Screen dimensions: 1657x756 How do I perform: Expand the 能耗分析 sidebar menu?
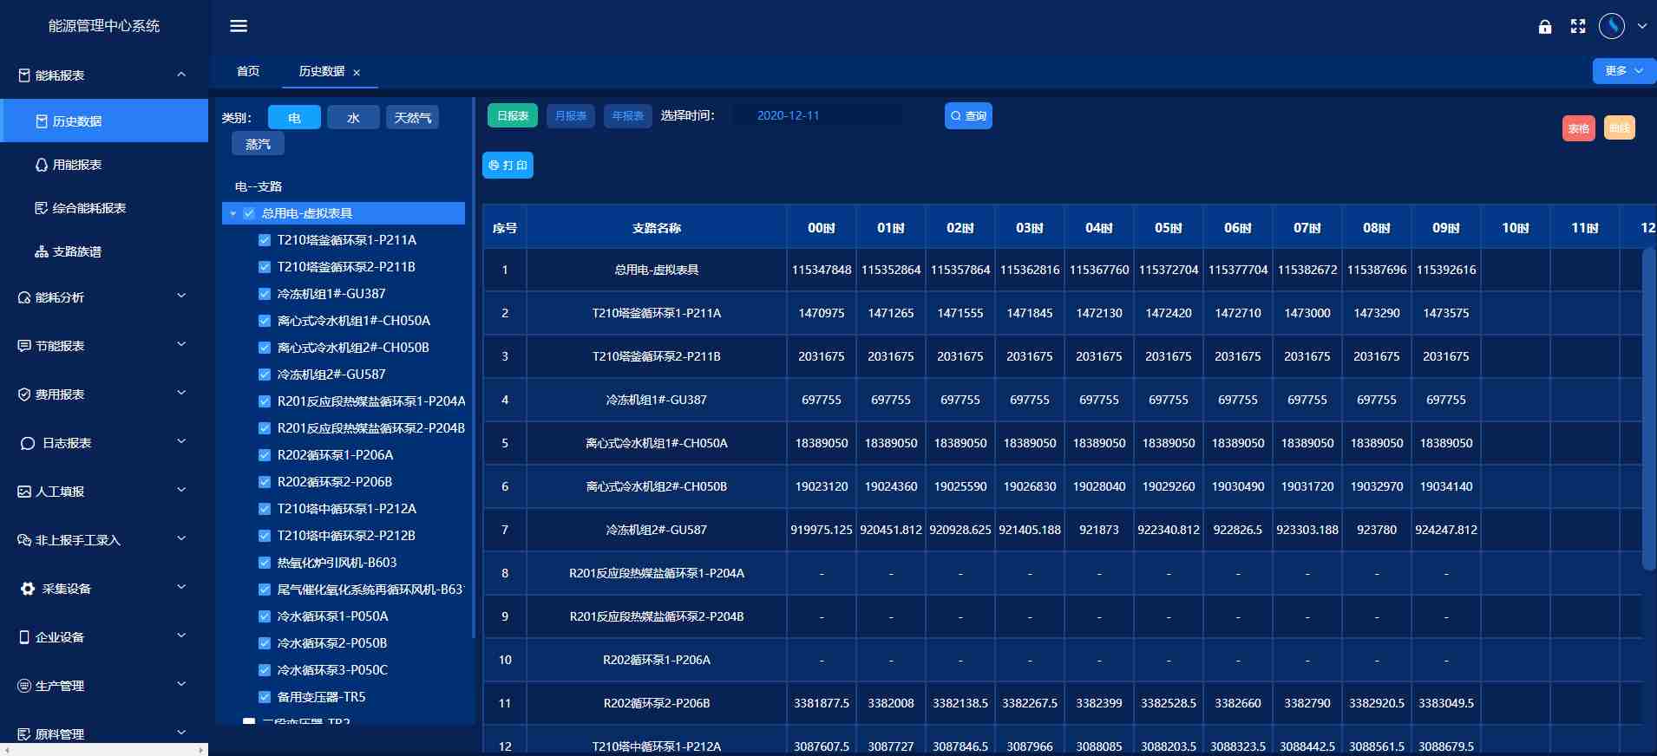point(104,297)
